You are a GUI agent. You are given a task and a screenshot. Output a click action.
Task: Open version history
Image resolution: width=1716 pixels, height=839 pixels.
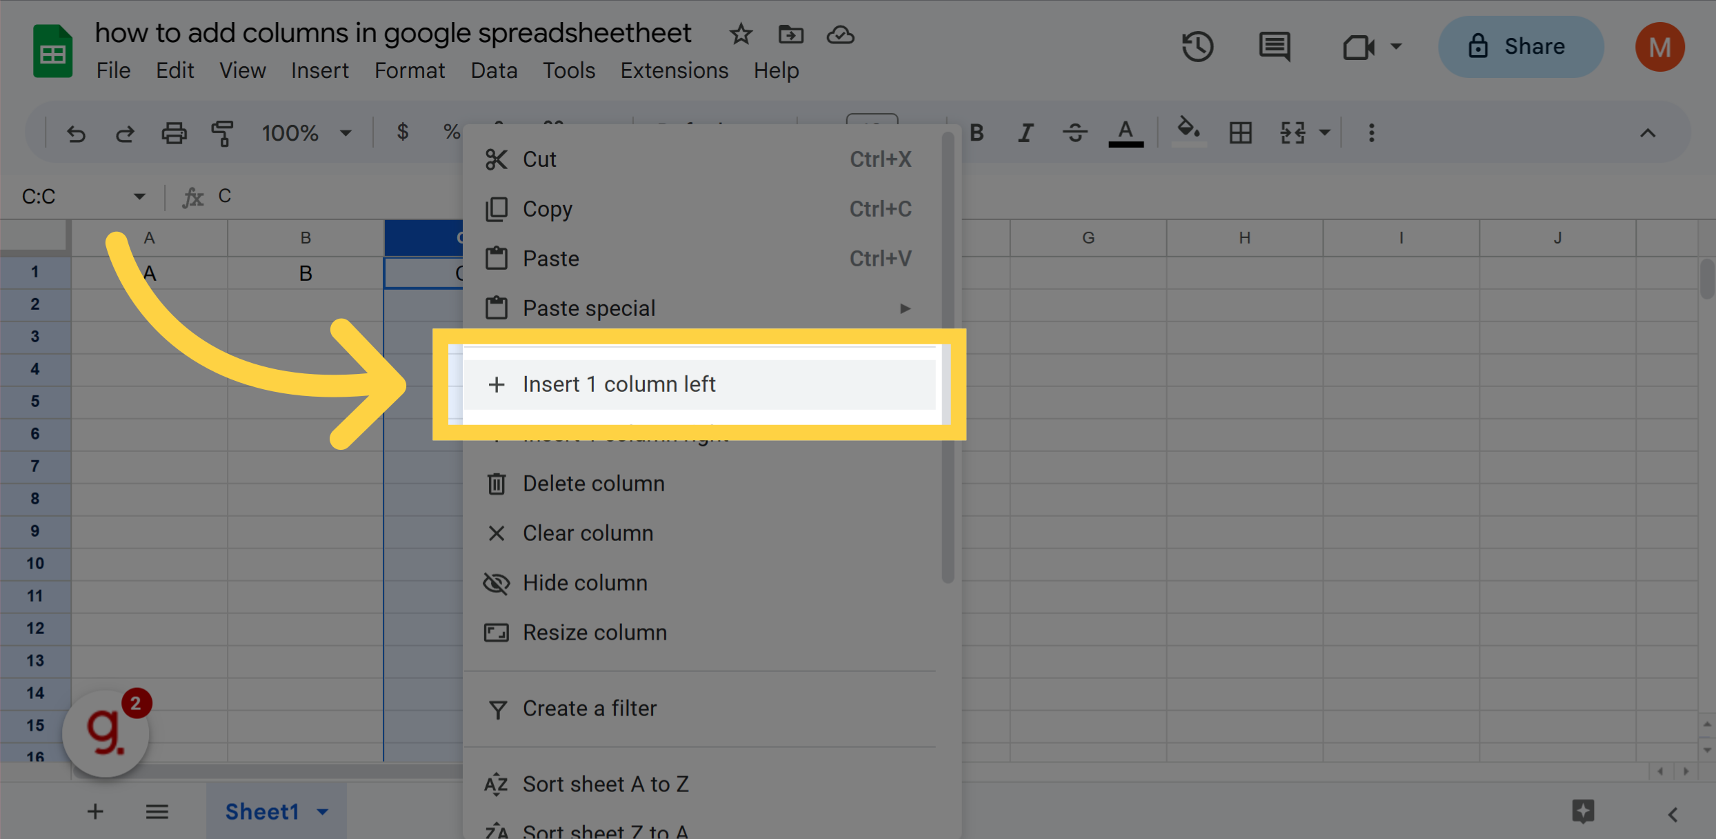click(1197, 46)
